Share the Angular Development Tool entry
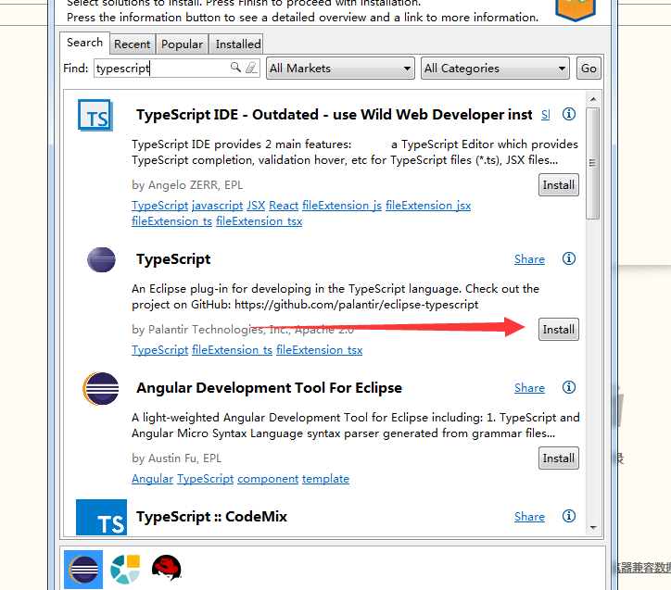This screenshot has width=671, height=590. pyautogui.click(x=529, y=388)
